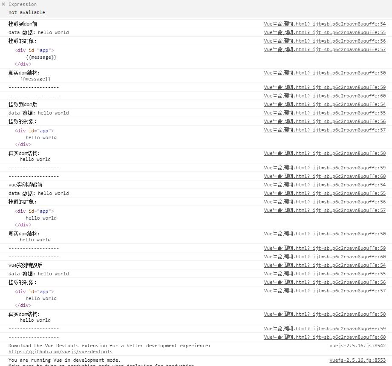Click the 'not available' expression result

click(27, 12)
